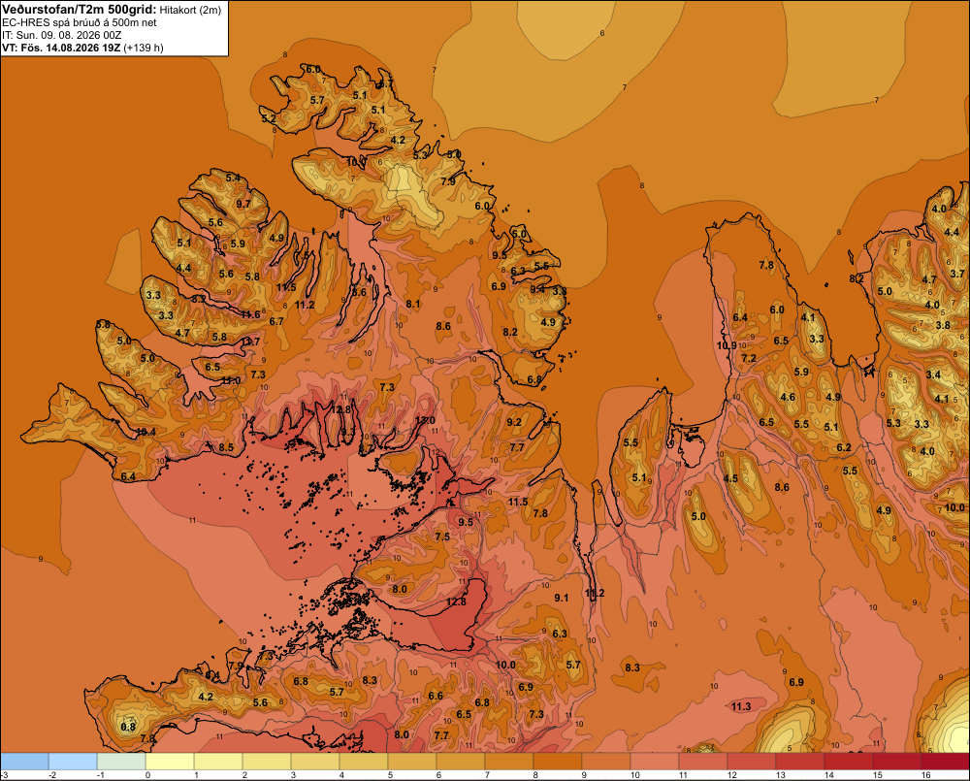The width and height of the screenshot is (970, 781).
Task: Click the '8.1' temperature value
Action: (x=413, y=304)
